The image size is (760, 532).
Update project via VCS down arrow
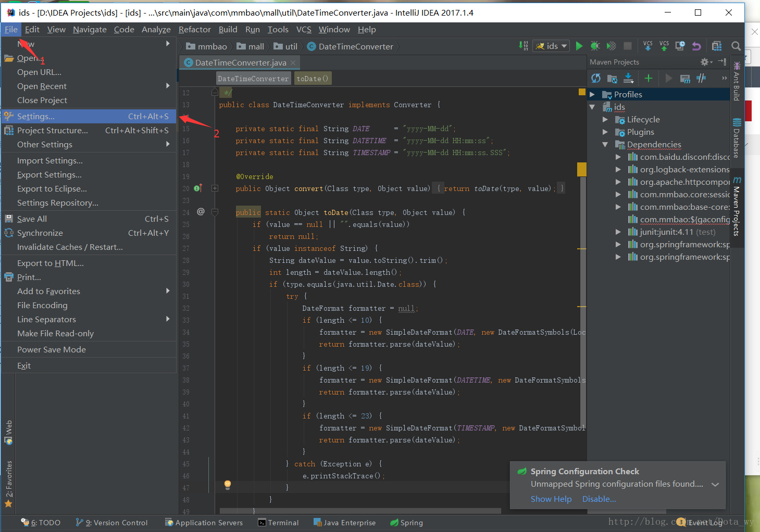(x=647, y=46)
